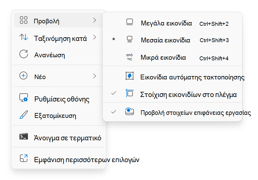The image size is (258, 180).
Task: Click the Ctrl+Shift+2 shortcut text
Action: pyautogui.click(x=214, y=24)
